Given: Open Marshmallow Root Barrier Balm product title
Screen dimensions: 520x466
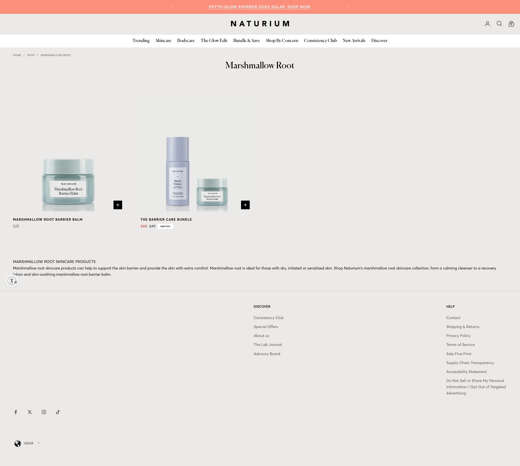Looking at the screenshot, I should (x=48, y=220).
